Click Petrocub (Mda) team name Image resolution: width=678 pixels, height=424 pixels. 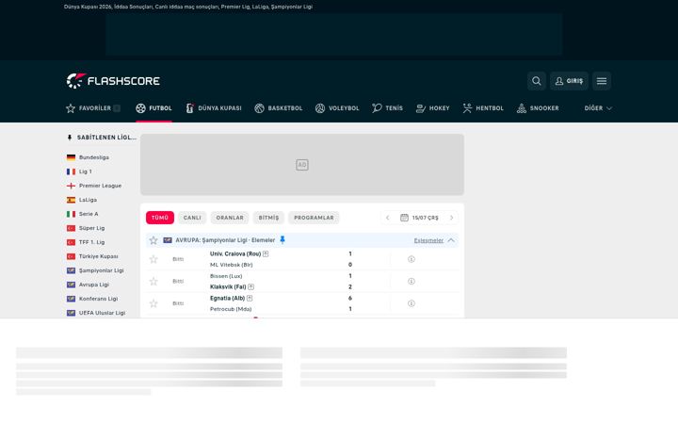pos(231,309)
